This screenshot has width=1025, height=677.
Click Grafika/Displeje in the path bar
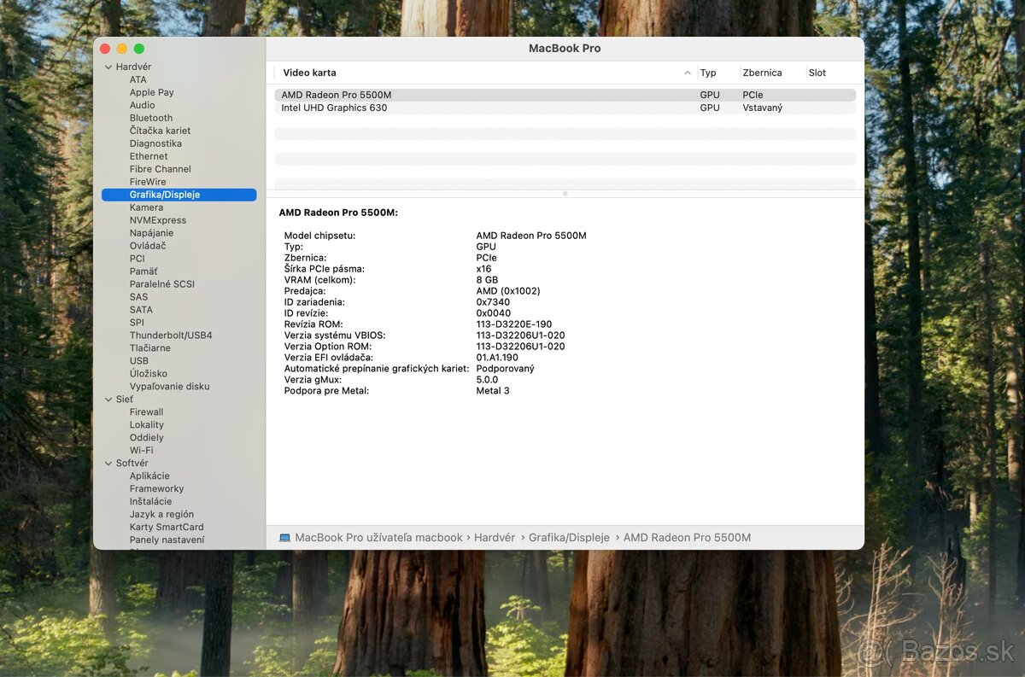pos(569,538)
